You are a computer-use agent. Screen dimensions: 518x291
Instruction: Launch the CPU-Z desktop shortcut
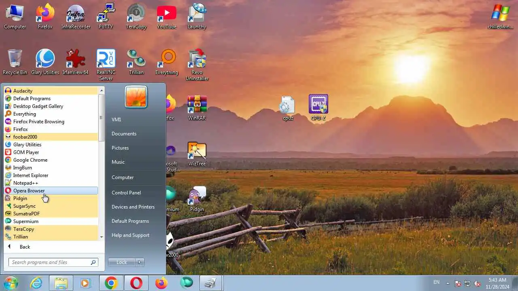pyautogui.click(x=318, y=108)
